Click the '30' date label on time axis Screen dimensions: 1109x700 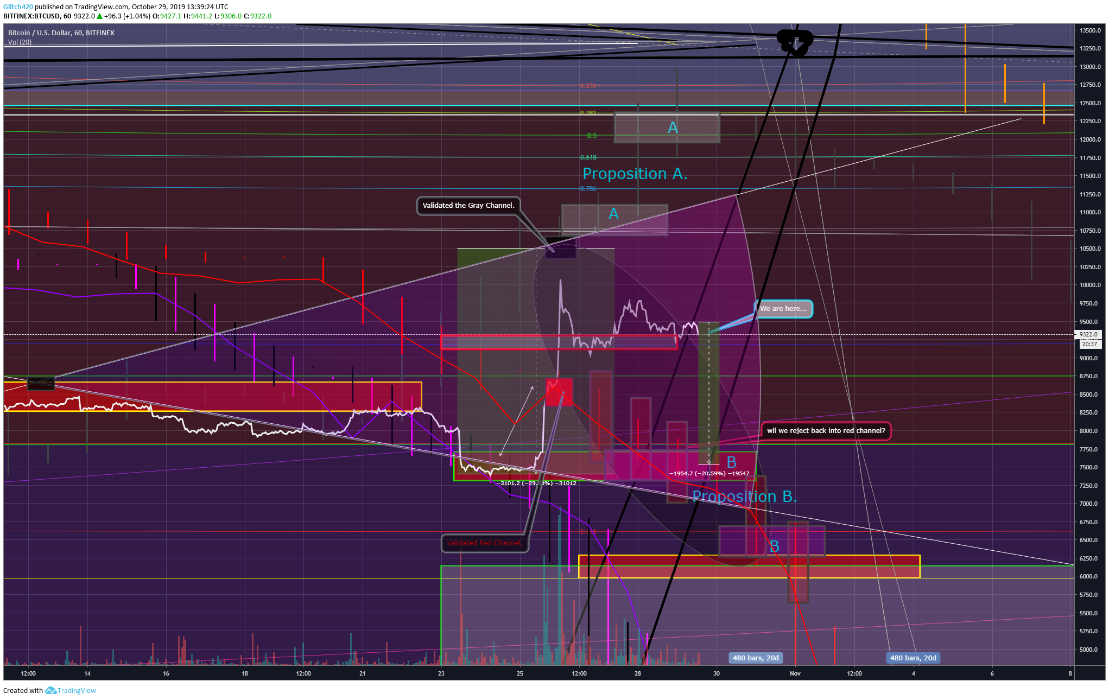tap(716, 673)
